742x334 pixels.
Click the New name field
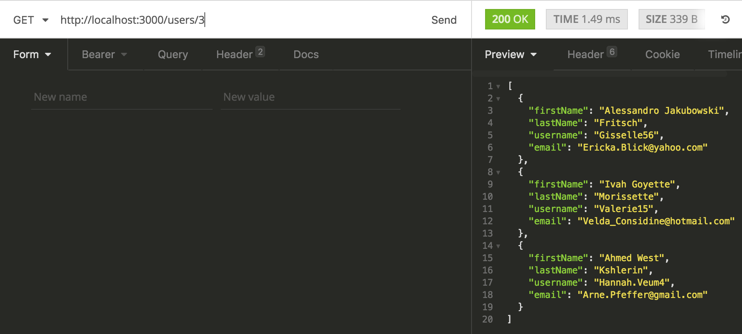[x=121, y=97]
